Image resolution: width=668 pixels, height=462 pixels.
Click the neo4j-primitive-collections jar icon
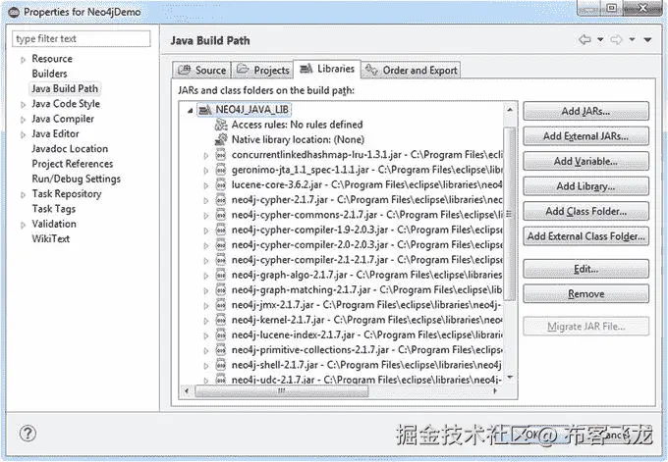(221, 350)
